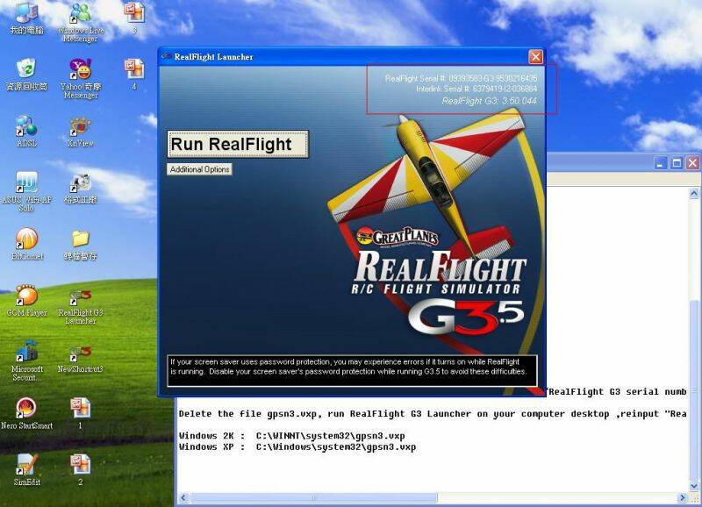Click the "Interlink Serial #" line in launcher

click(x=476, y=89)
